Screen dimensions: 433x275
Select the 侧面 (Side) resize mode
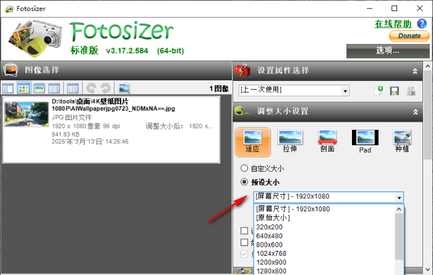click(x=327, y=142)
